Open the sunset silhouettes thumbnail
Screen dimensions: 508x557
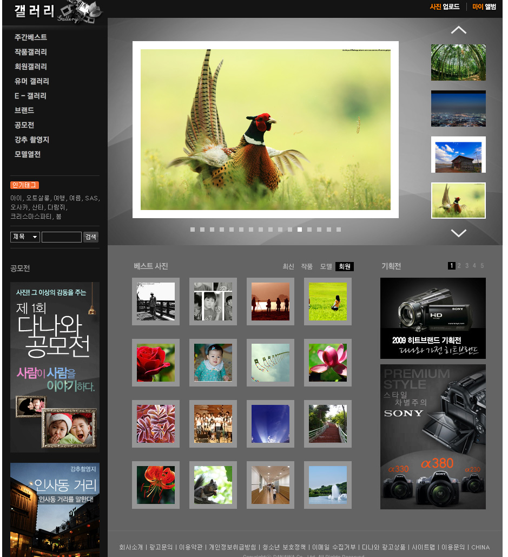point(271,302)
